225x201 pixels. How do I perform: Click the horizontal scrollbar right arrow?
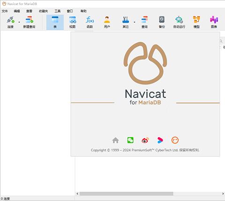click(x=223, y=193)
